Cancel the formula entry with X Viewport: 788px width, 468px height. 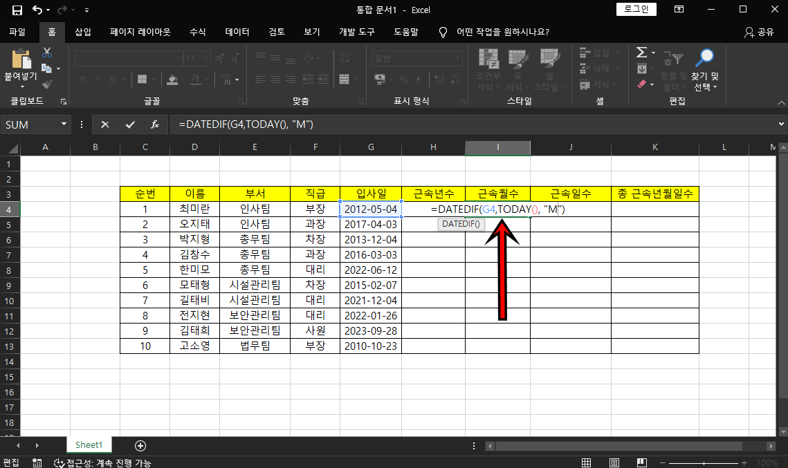click(x=105, y=124)
